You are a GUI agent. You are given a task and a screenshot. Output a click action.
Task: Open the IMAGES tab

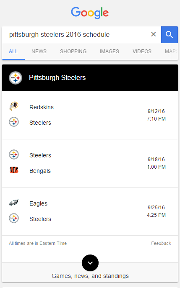pyautogui.click(x=110, y=51)
